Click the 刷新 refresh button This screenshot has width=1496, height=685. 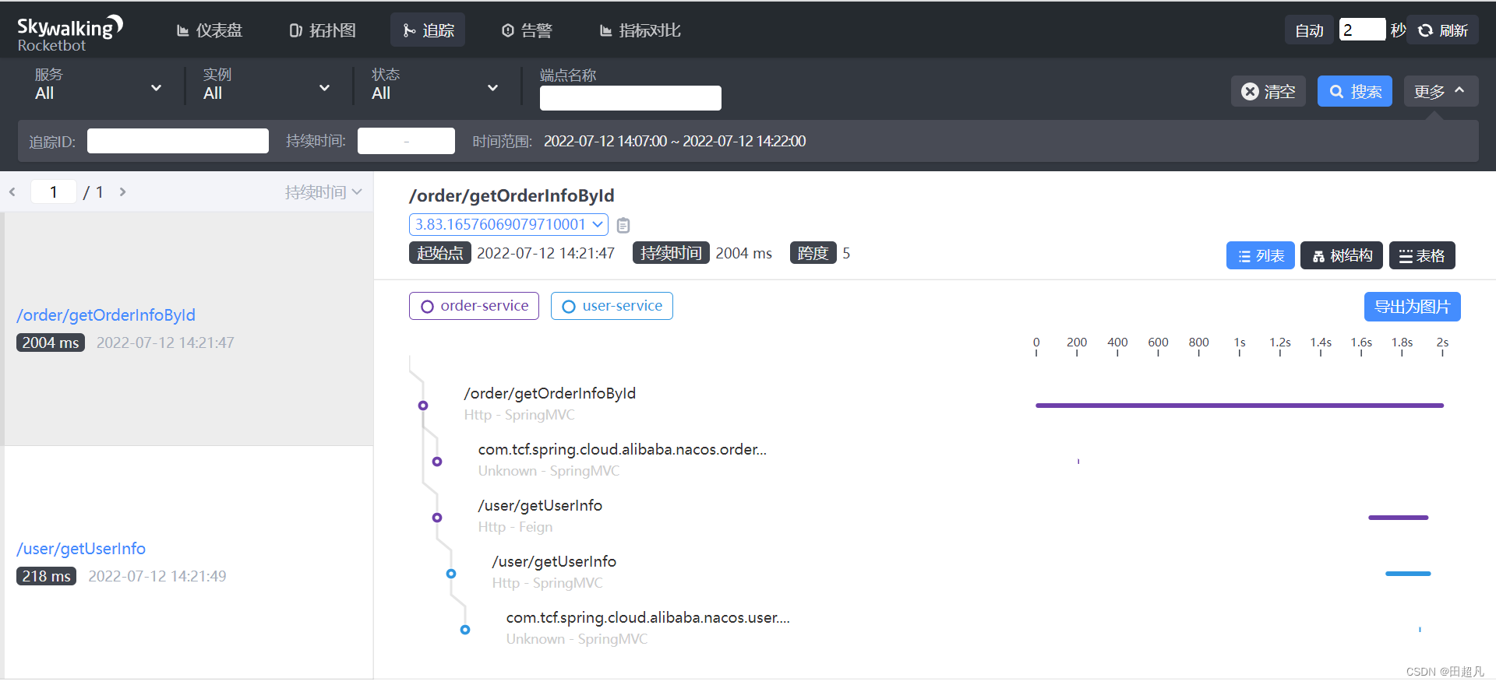point(1443,30)
